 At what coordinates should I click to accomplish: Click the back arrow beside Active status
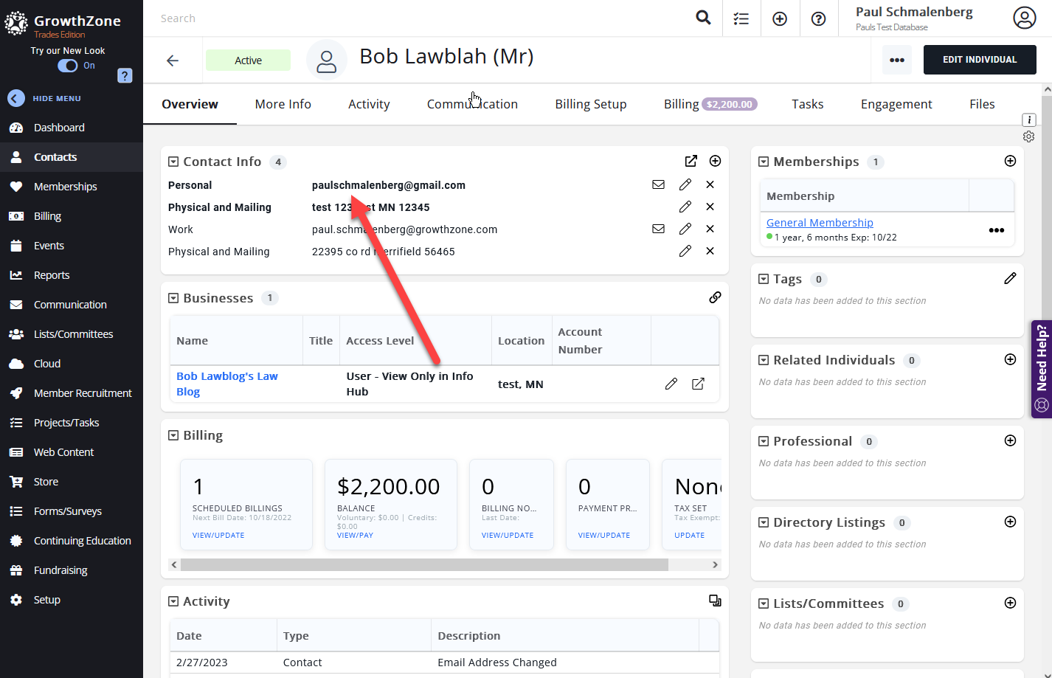(173, 60)
